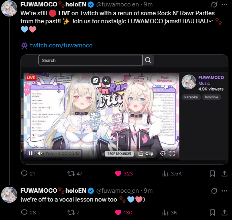Click the Grok icon on the first post
Screen dimensions: 232x220
point(214,4)
